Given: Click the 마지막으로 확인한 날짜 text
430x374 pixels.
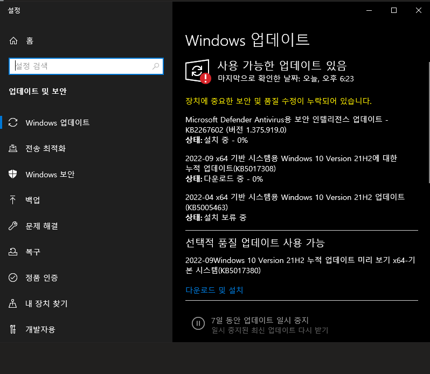Looking at the screenshot, I should tap(286, 79).
